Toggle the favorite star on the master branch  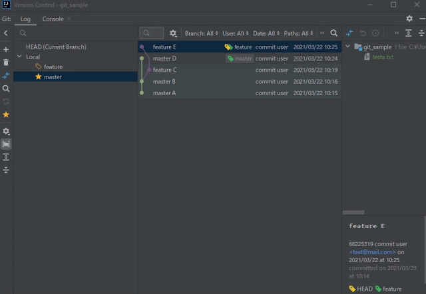click(39, 76)
